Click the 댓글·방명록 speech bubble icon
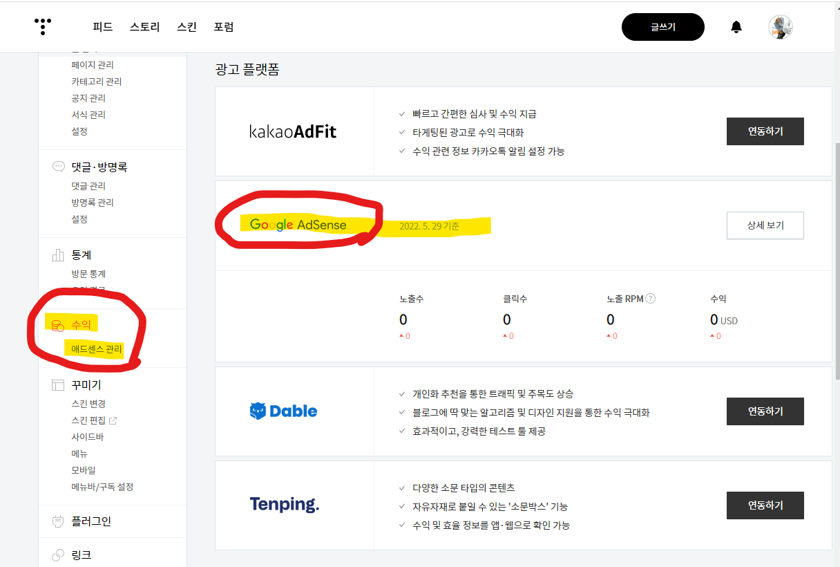This screenshot has width=840, height=567. pos(59,167)
